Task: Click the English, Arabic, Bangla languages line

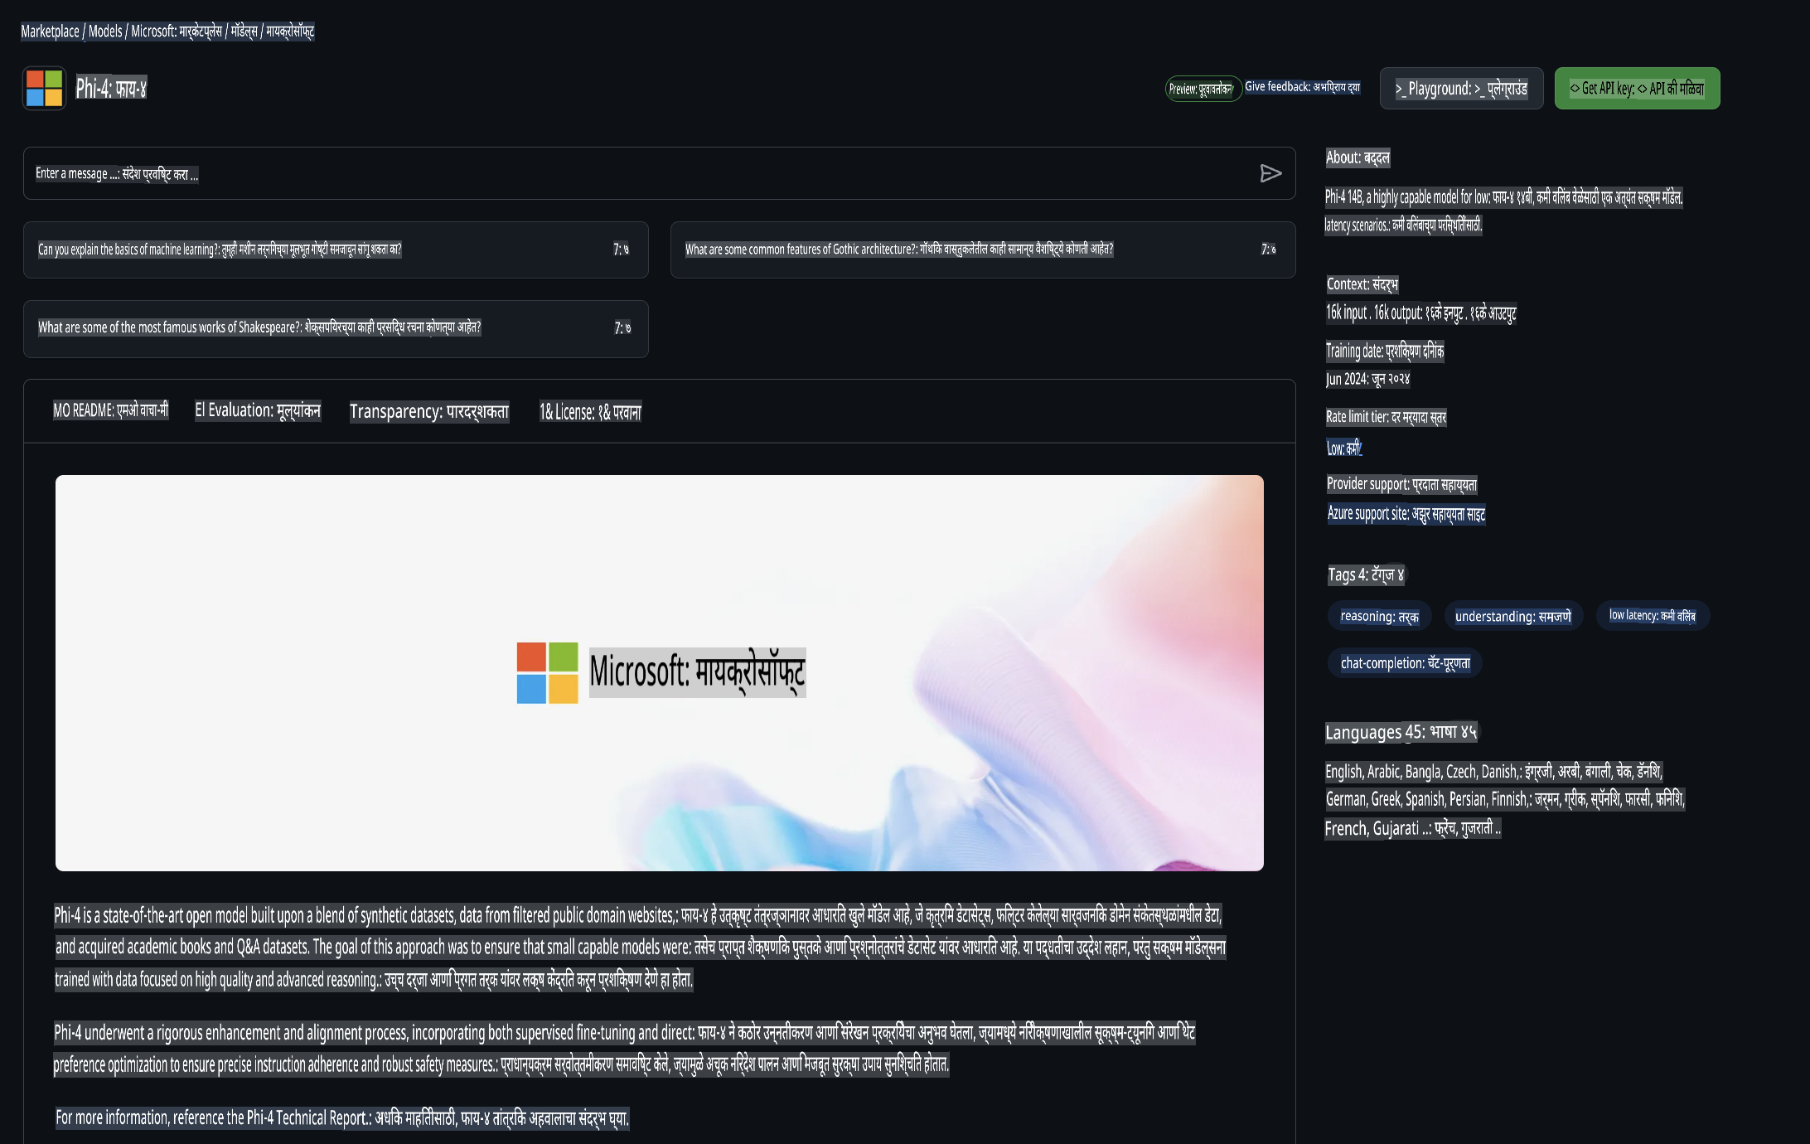Action: (x=1493, y=772)
